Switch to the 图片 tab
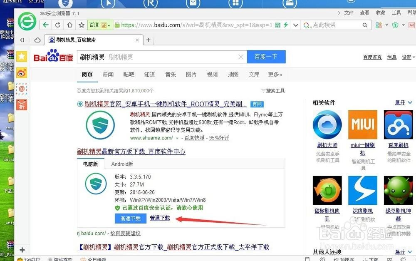 tap(191, 75)
